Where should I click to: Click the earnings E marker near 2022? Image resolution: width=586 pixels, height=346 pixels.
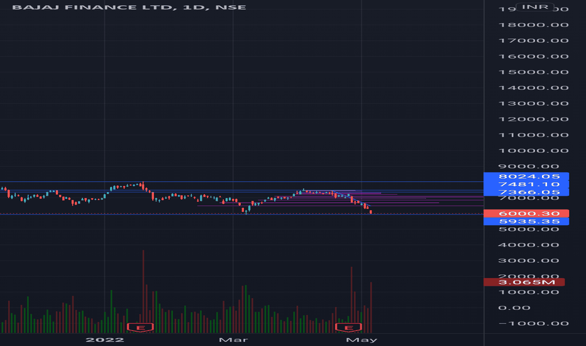pos(140,327)
